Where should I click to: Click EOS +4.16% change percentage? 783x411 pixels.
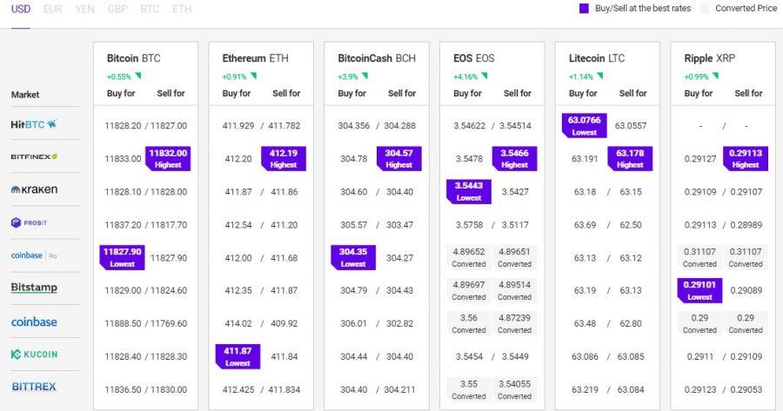click(465, 76)
